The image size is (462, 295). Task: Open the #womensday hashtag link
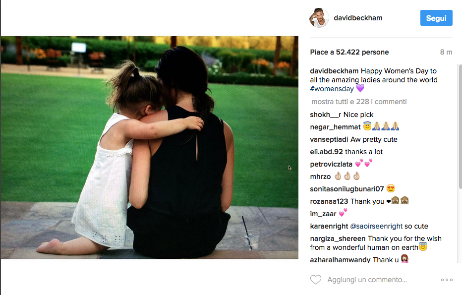pyautogui.click(x=332, y=89)
